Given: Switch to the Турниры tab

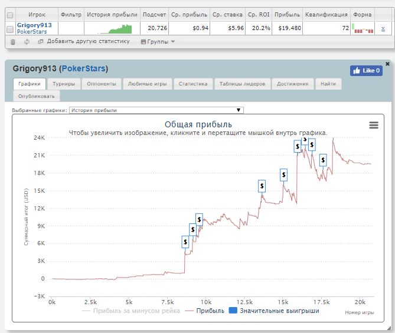Looking at the screenshot, I should pyautogui.click(x=63, y=84).
